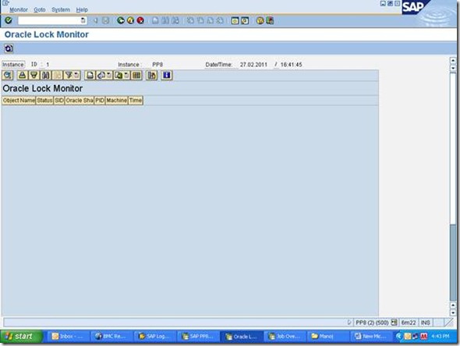Open the command field history dropdown
Screen dimensions: 460x346
pyautogui.click(x=83, y=20)
